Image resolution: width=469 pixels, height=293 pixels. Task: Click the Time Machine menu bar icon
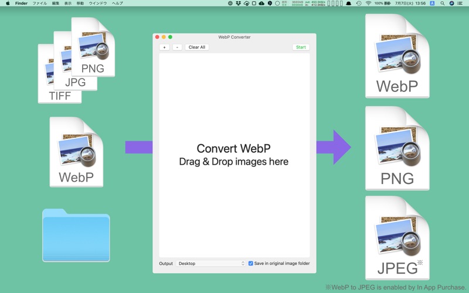tap(359, 4)
